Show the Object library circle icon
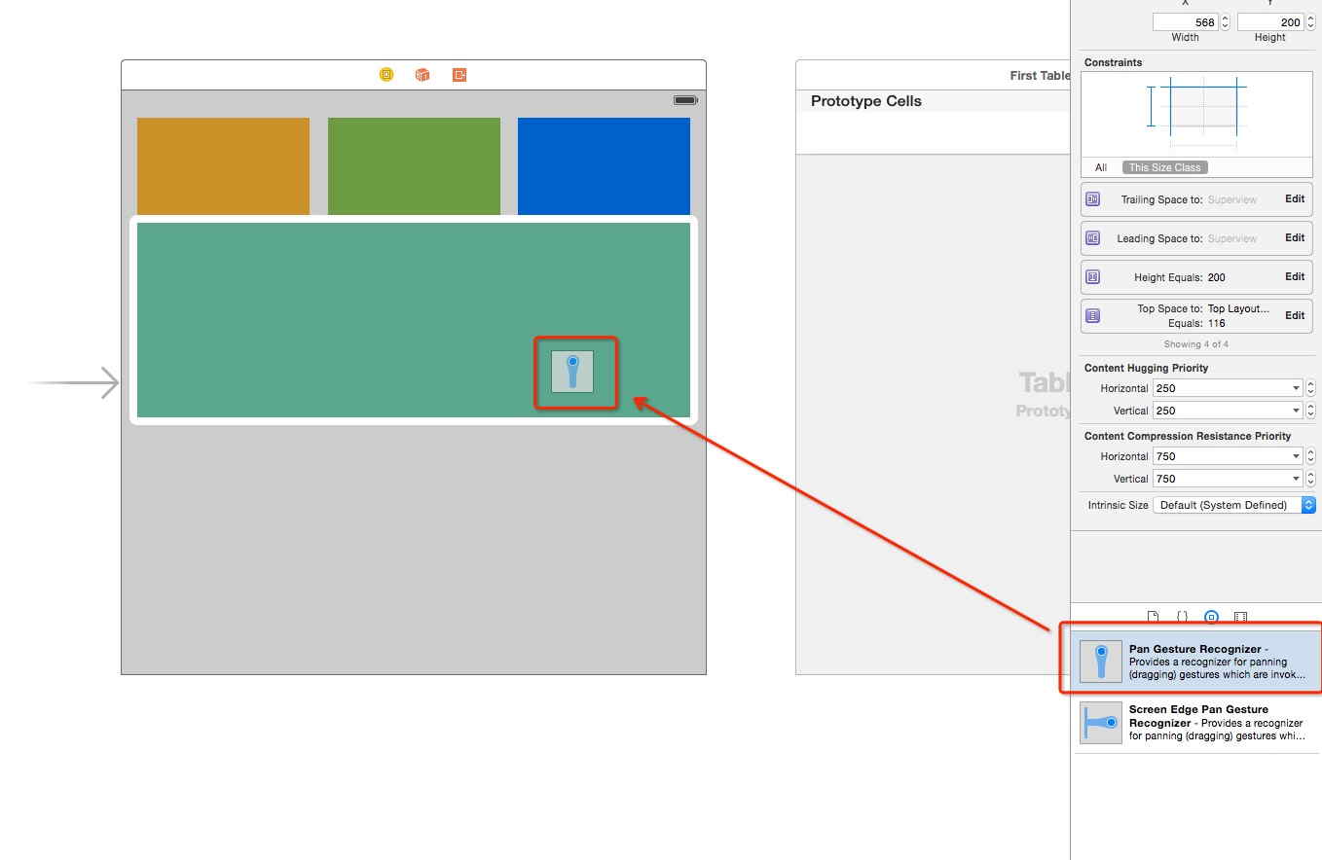 (x=1211, y=617)
